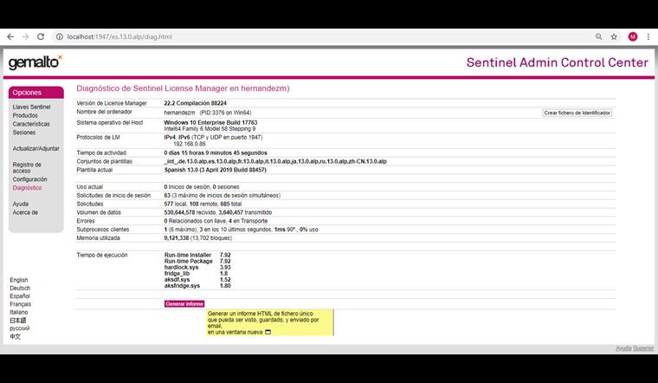Go back with the browser back arrow
Image resolution: width=658 pixels, height=383 pixels.
coord(10,37)
